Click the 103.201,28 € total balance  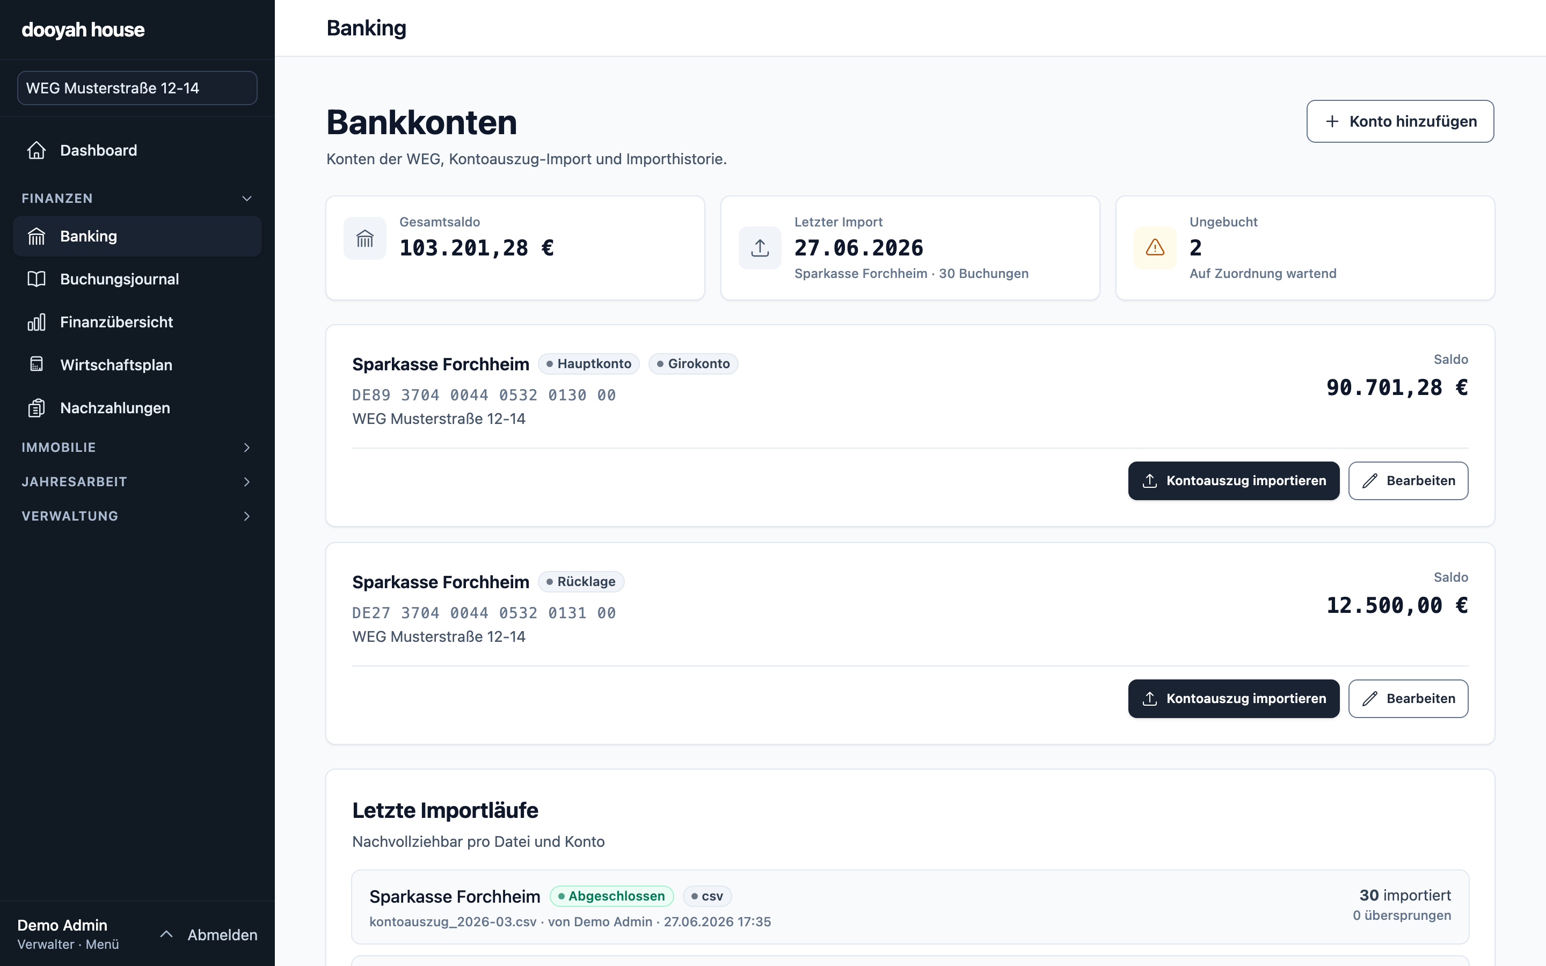pyautogui.click(x=477, y=248)
